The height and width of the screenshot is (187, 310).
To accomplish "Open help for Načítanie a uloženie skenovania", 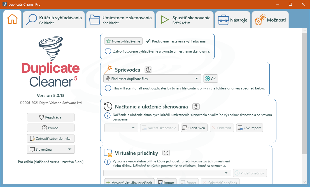I will point(196,106).
